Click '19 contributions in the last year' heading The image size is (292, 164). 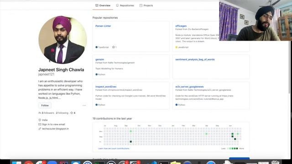(x=112, y=118)
